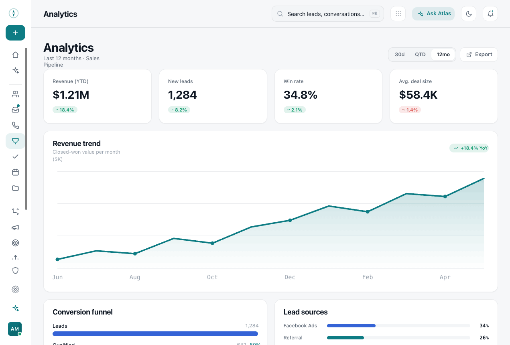Click the search leads input field
510x345 pixels.
(328, 14)
